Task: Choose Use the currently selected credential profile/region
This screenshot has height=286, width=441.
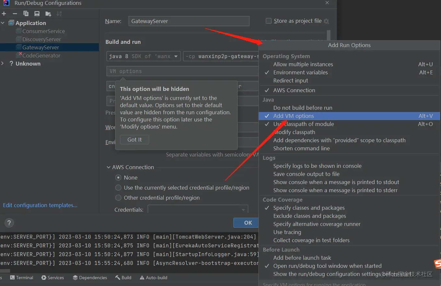Action: pyautogui.click(x=118, y=188)
